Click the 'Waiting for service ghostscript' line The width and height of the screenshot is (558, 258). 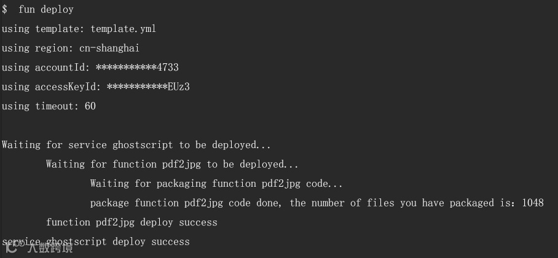click(x=136, y=145)
